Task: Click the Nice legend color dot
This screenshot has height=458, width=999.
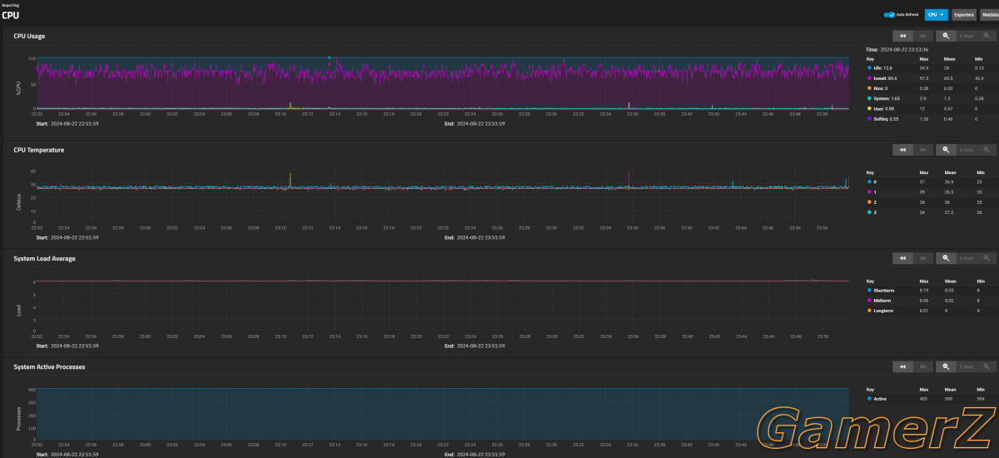Action: point(869,88)
